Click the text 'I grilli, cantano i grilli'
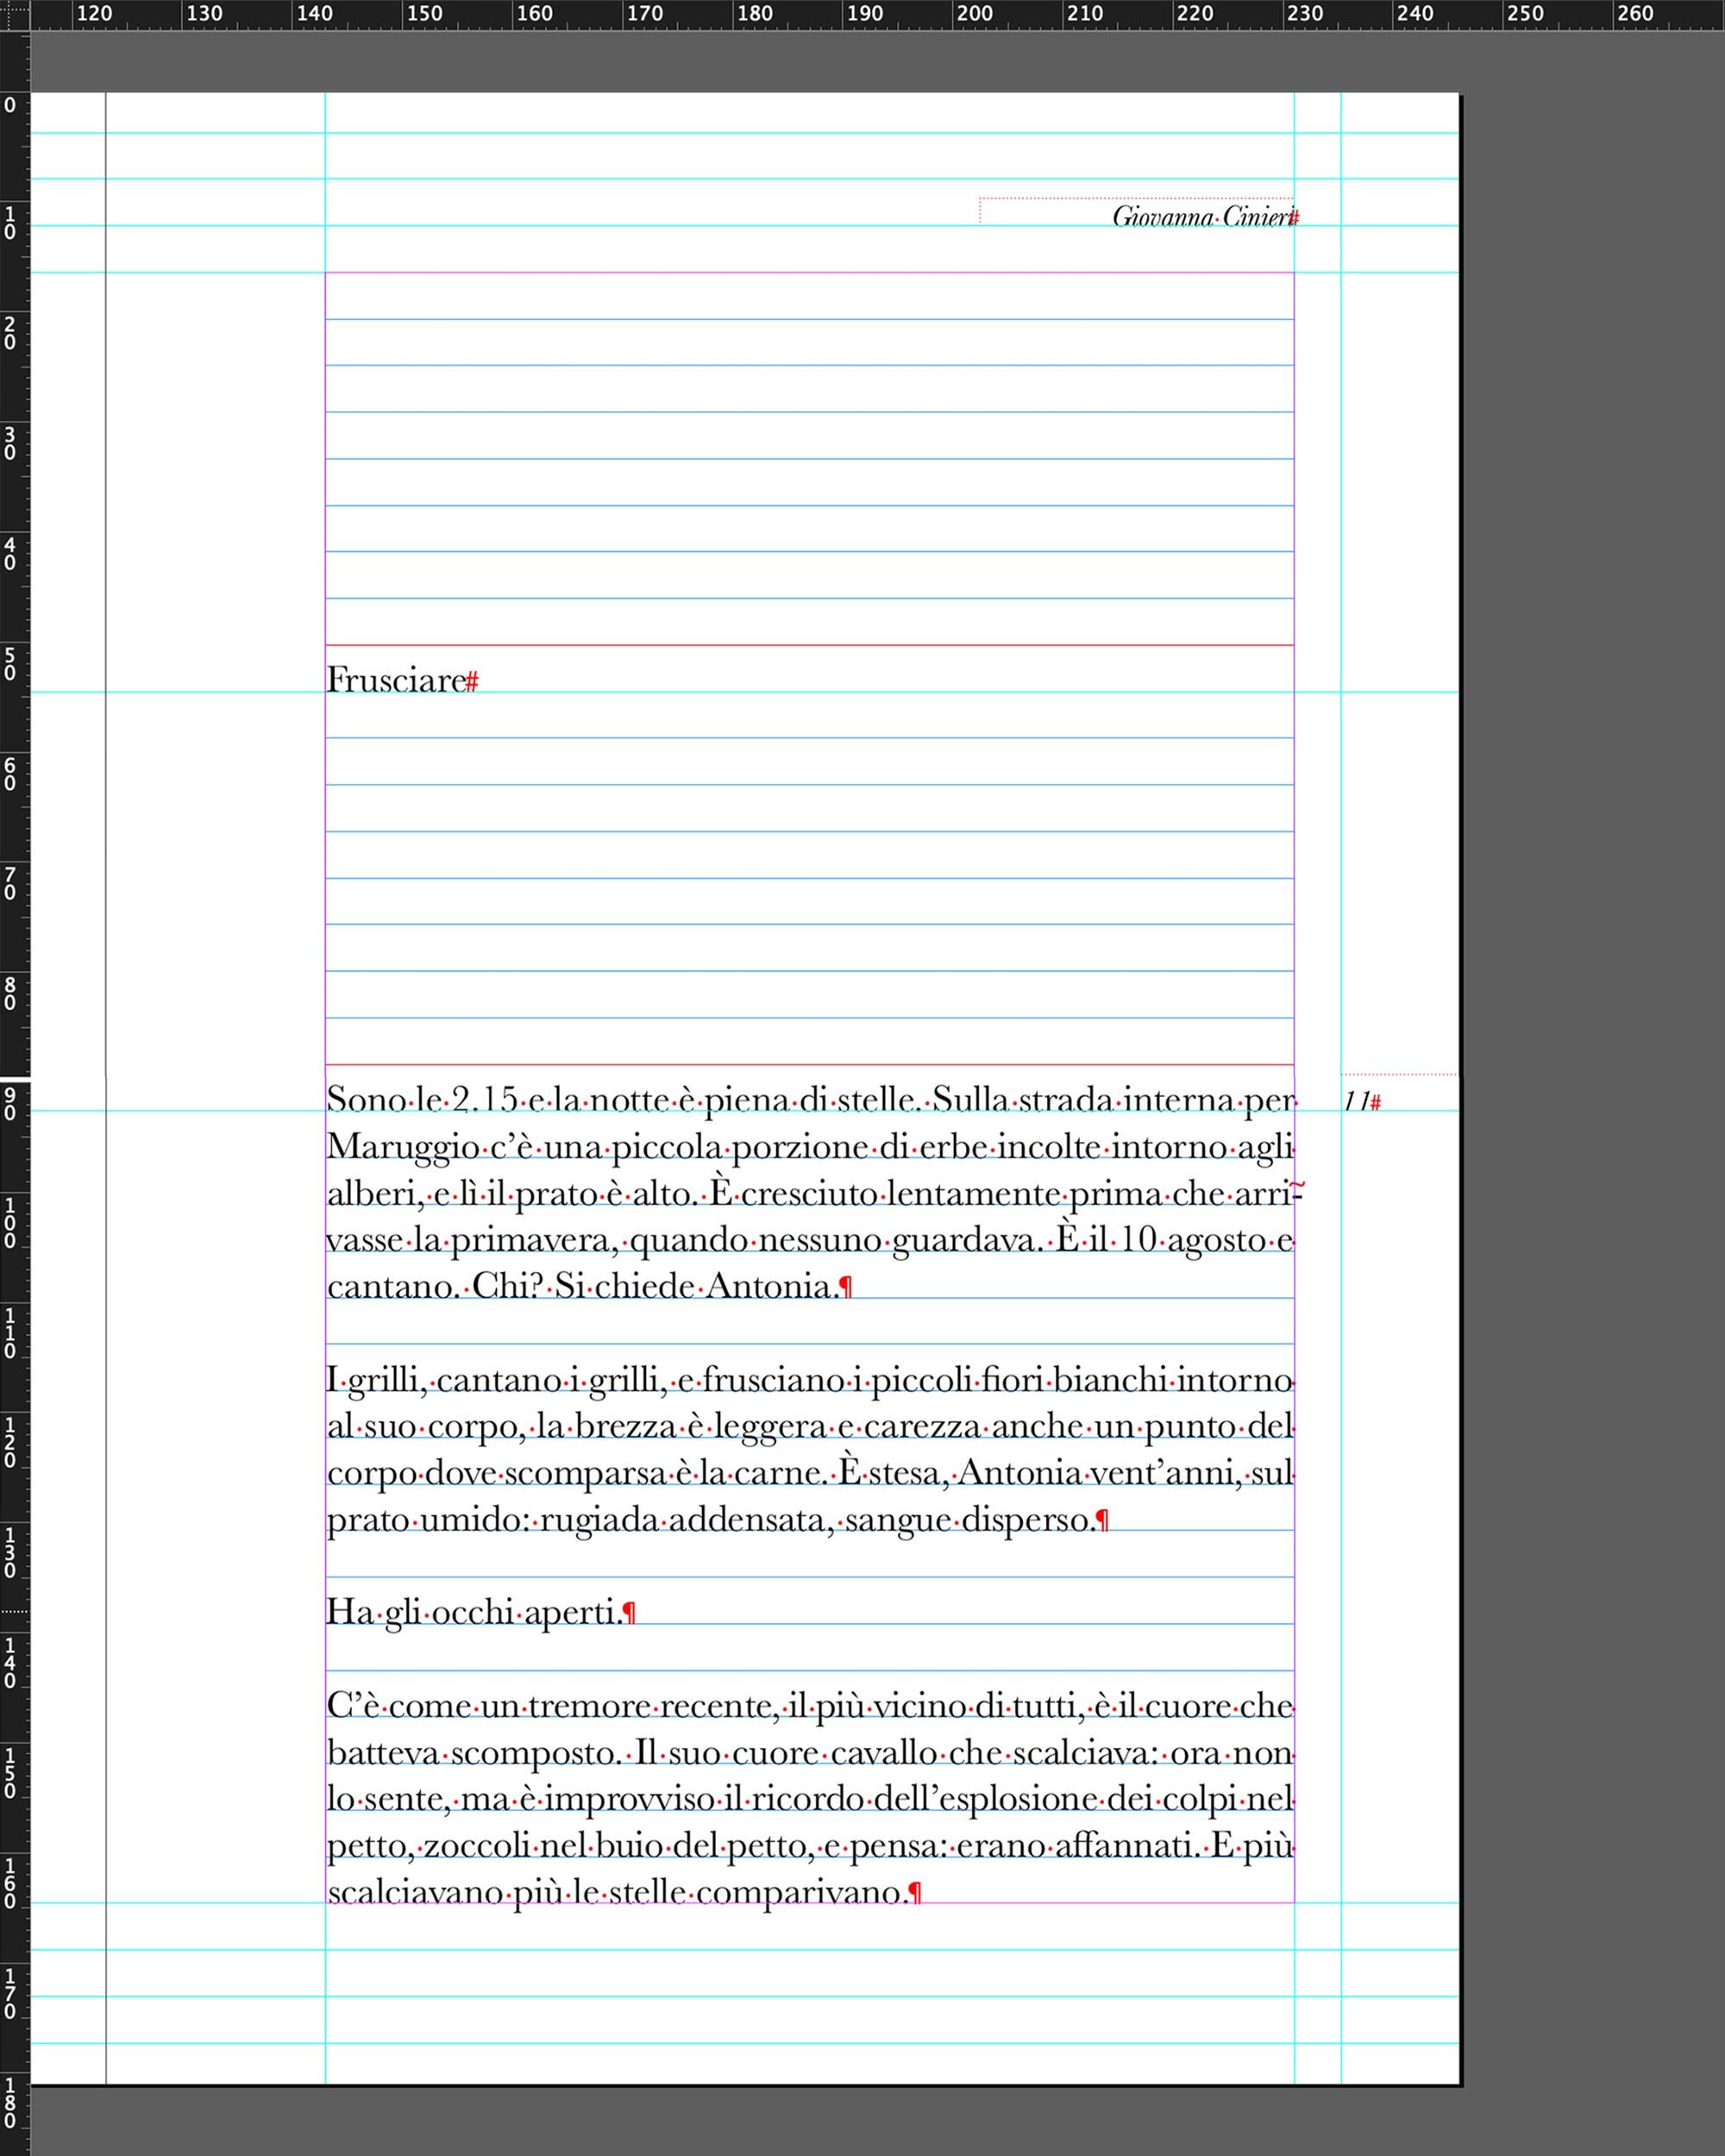Viewport: 1725px width, 2156px height. click(495, 1381)
